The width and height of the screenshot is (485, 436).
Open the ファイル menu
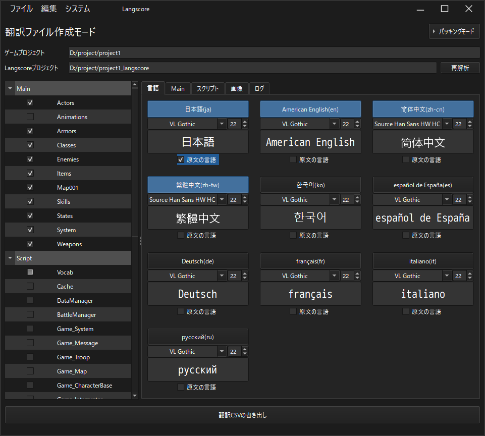tap(21, 9)
